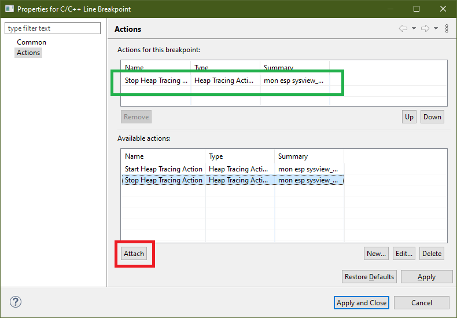Open the three-dot view menu icon
457x318 pixels.
point(447,29)
